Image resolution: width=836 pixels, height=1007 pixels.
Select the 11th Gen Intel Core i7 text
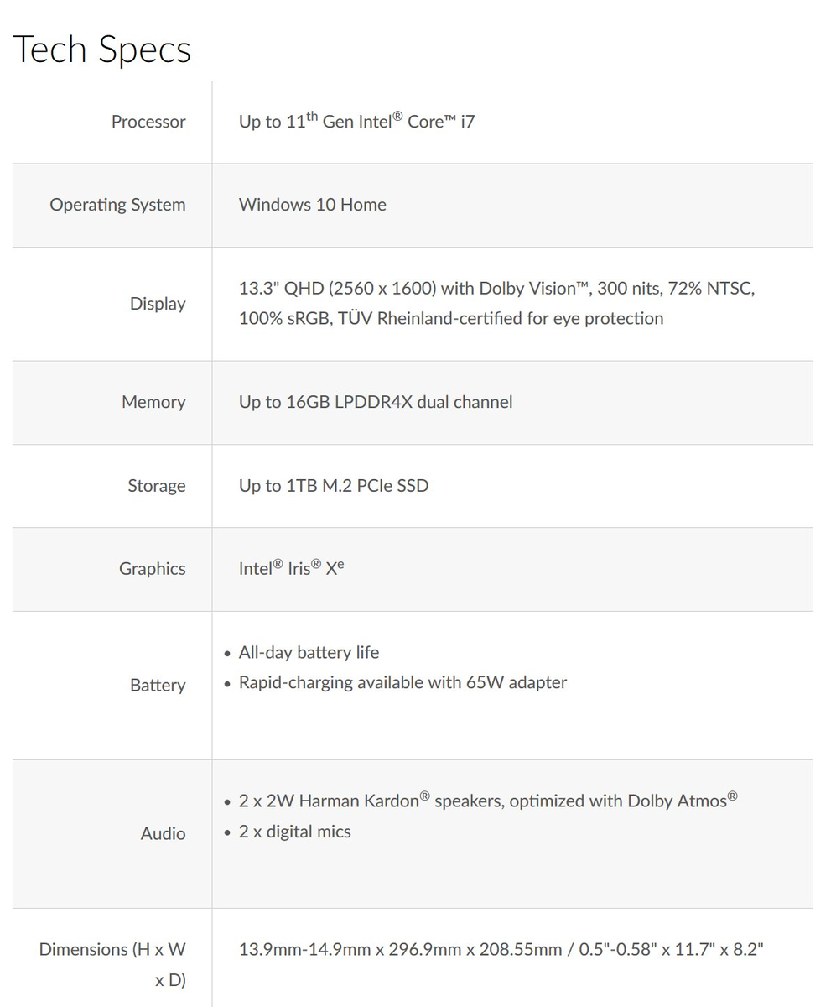356,121
